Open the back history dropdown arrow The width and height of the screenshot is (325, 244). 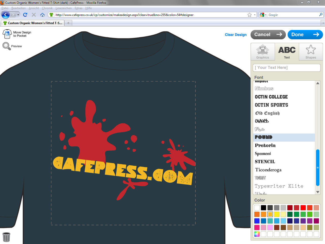coord(18,15)
